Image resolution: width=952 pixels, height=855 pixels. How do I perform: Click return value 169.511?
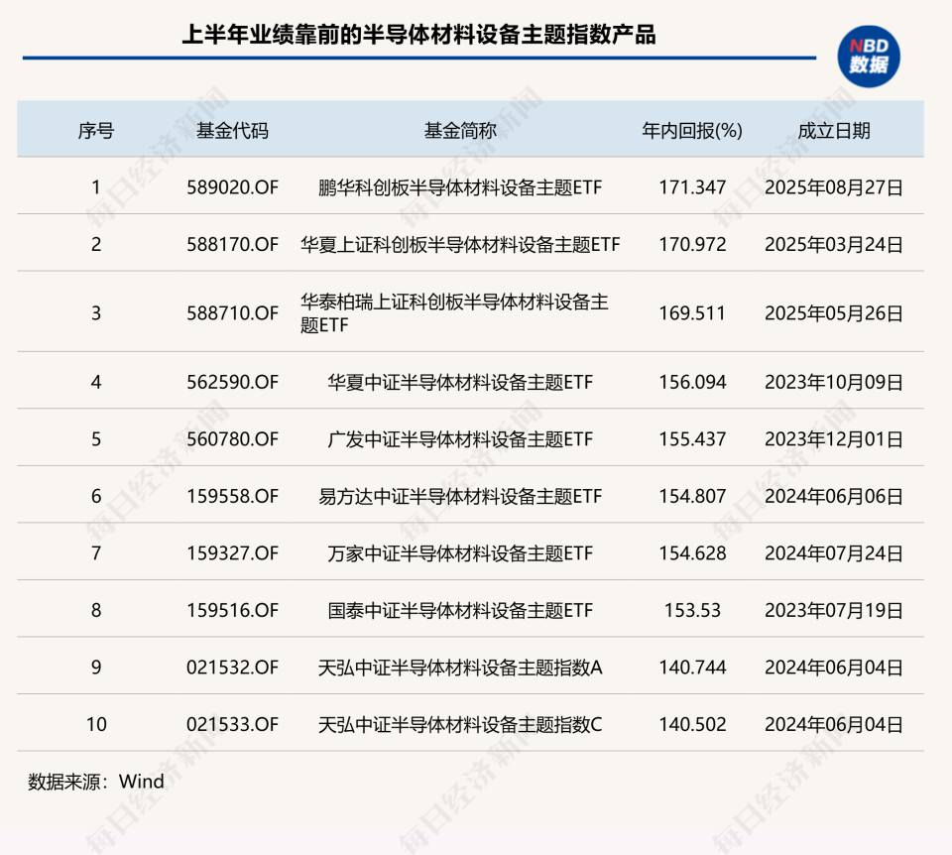(692, 312)
